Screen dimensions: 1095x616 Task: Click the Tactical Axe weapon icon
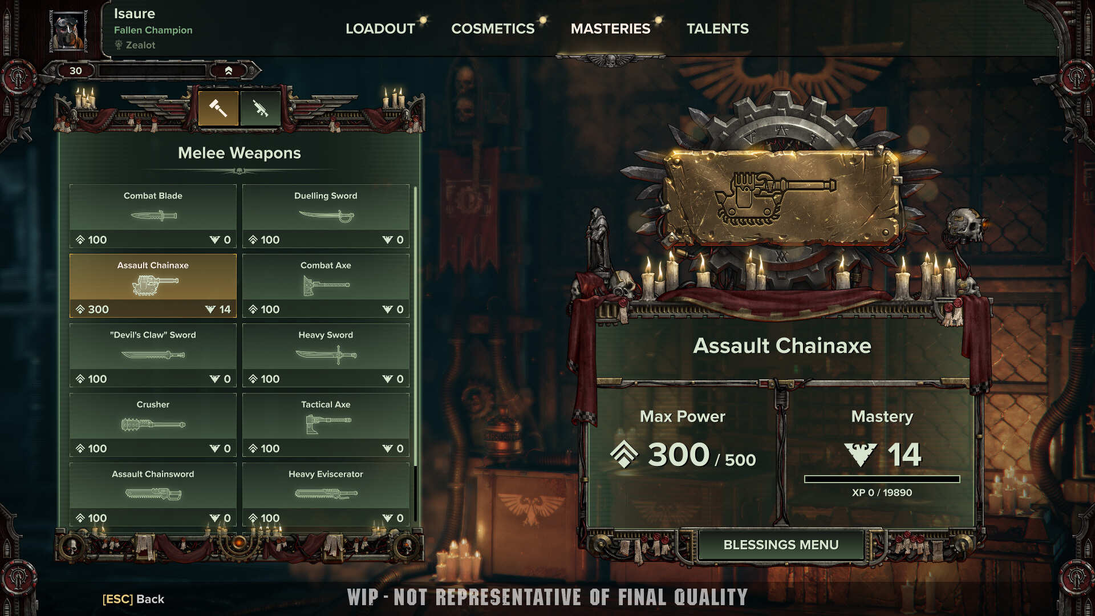point(325,423)
